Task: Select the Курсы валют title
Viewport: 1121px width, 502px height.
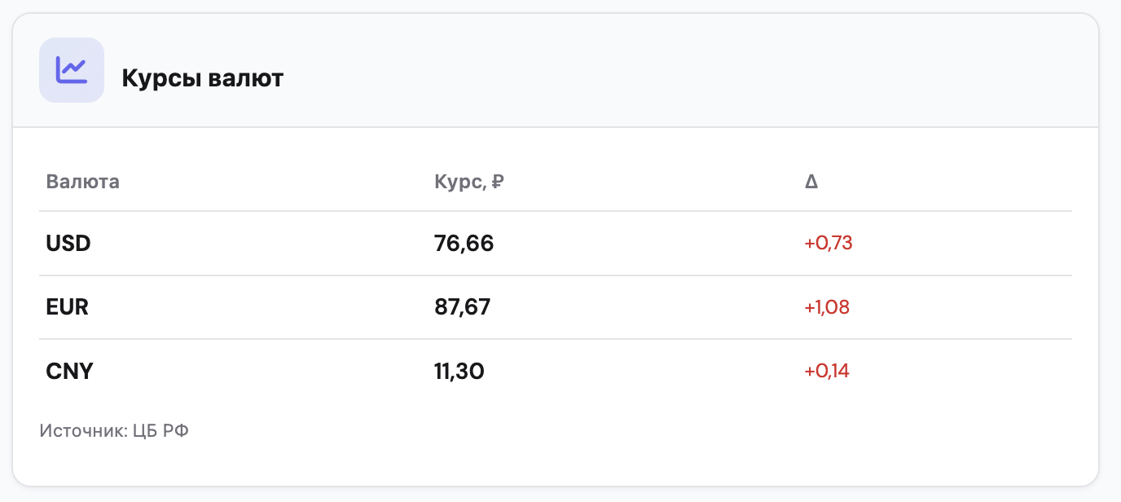Action: 203,79
